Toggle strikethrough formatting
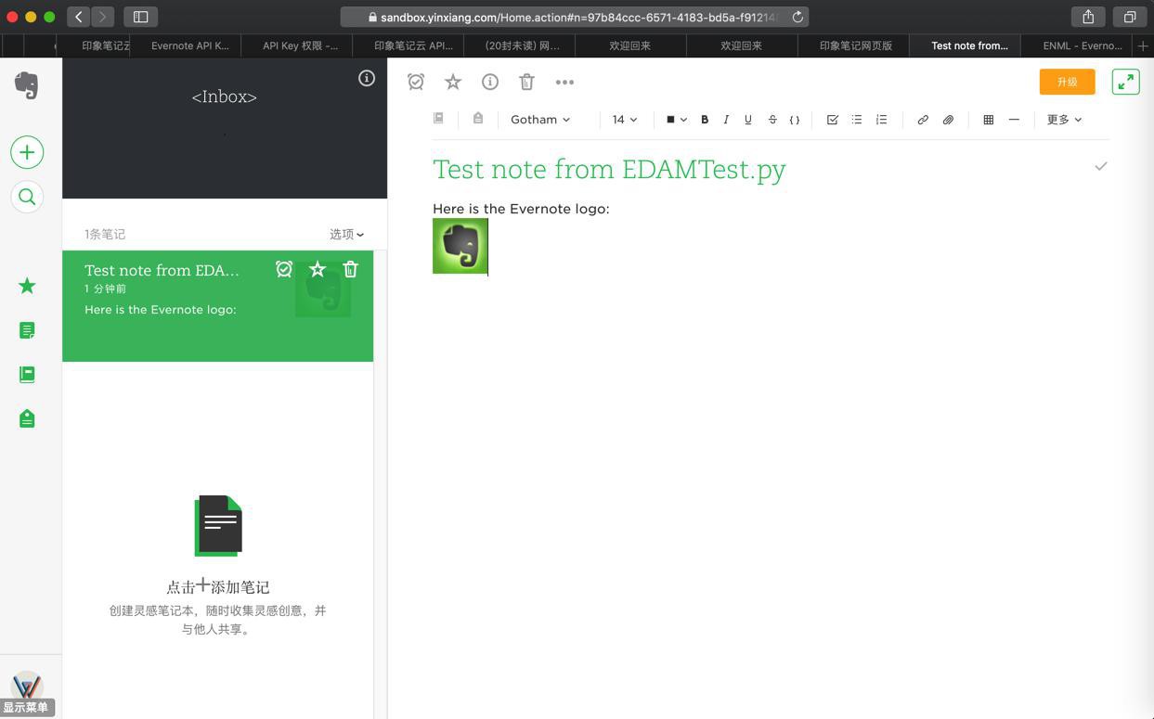The height and width of the screenshot is (719, 1154). [x=772, y=120]
